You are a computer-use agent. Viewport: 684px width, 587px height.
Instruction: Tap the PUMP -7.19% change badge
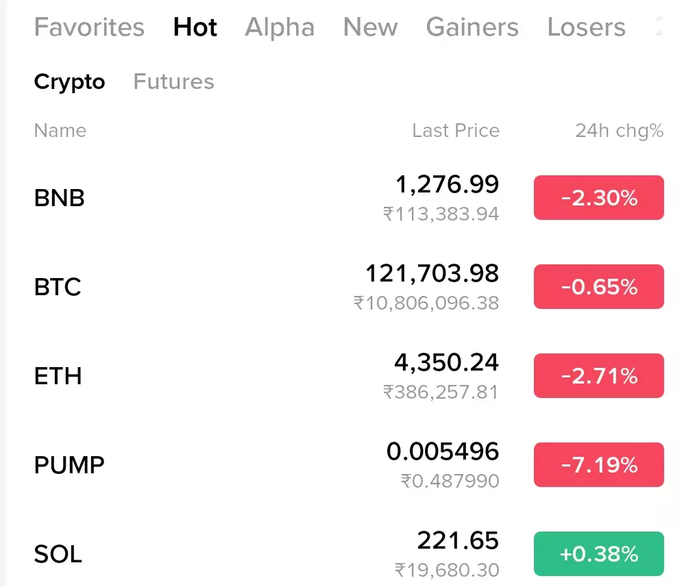598,465
